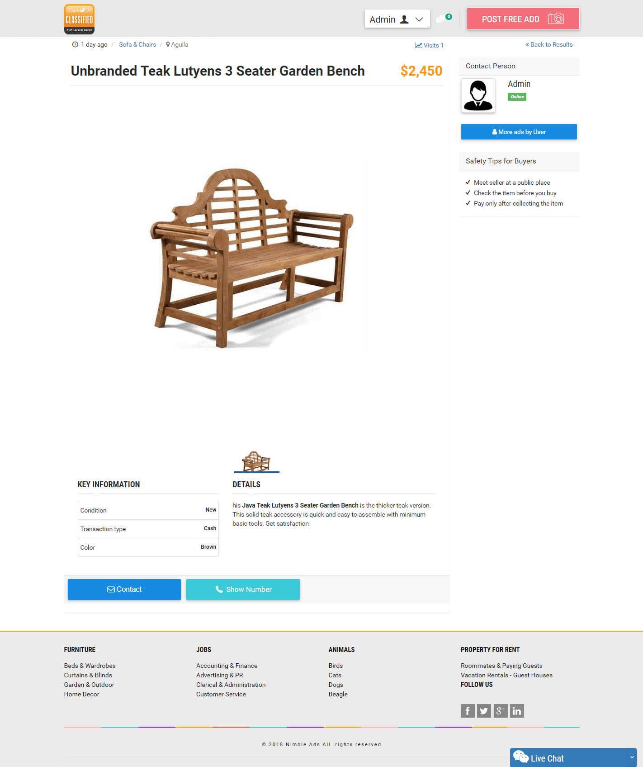Click the Contact button
643x767 pixels.
(124, 590)
